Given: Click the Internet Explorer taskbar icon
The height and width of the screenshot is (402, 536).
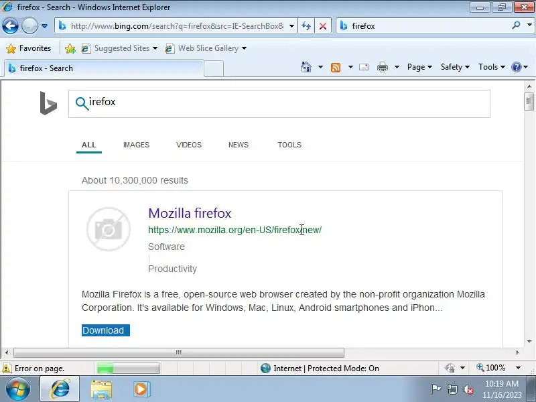Looking at the screenshot, I should (x=60, y=389).
